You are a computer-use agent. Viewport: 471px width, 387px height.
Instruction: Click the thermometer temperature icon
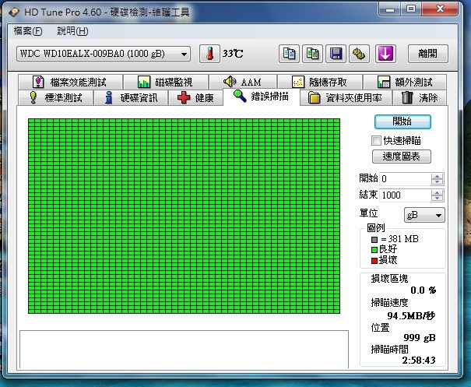click(209, 54)
